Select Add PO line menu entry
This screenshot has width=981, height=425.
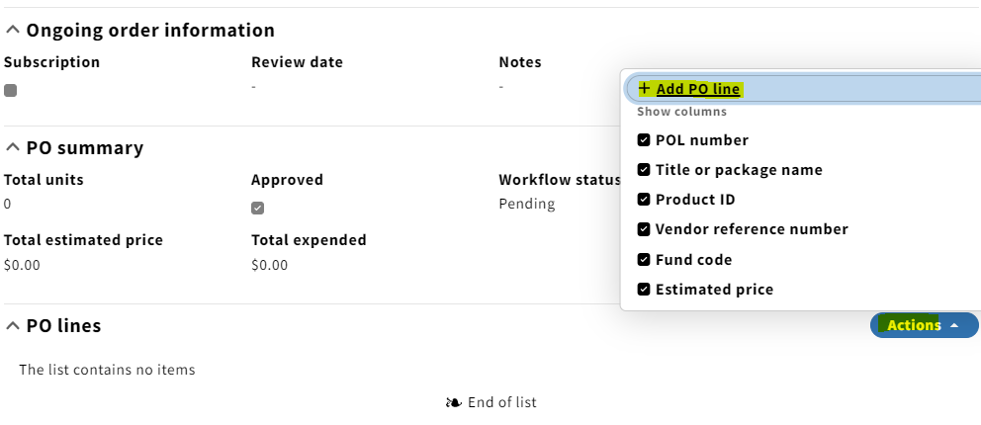[803, 89]
